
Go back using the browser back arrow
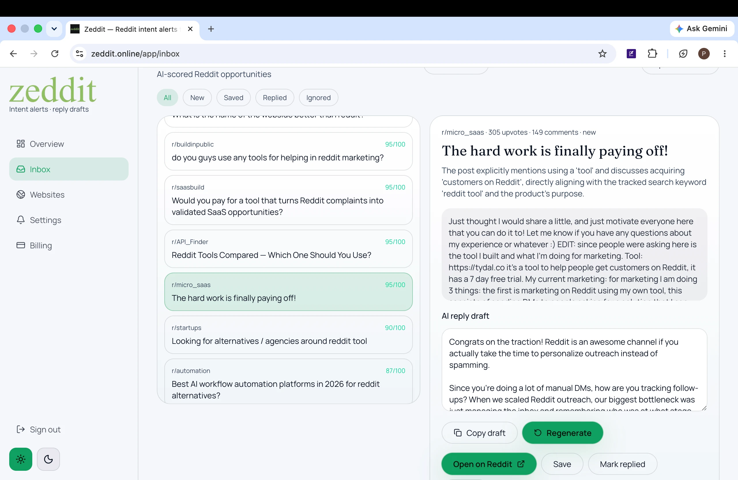click(x=13, y=54)
